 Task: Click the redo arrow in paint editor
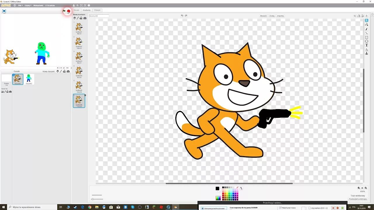[x=186, y=16]
